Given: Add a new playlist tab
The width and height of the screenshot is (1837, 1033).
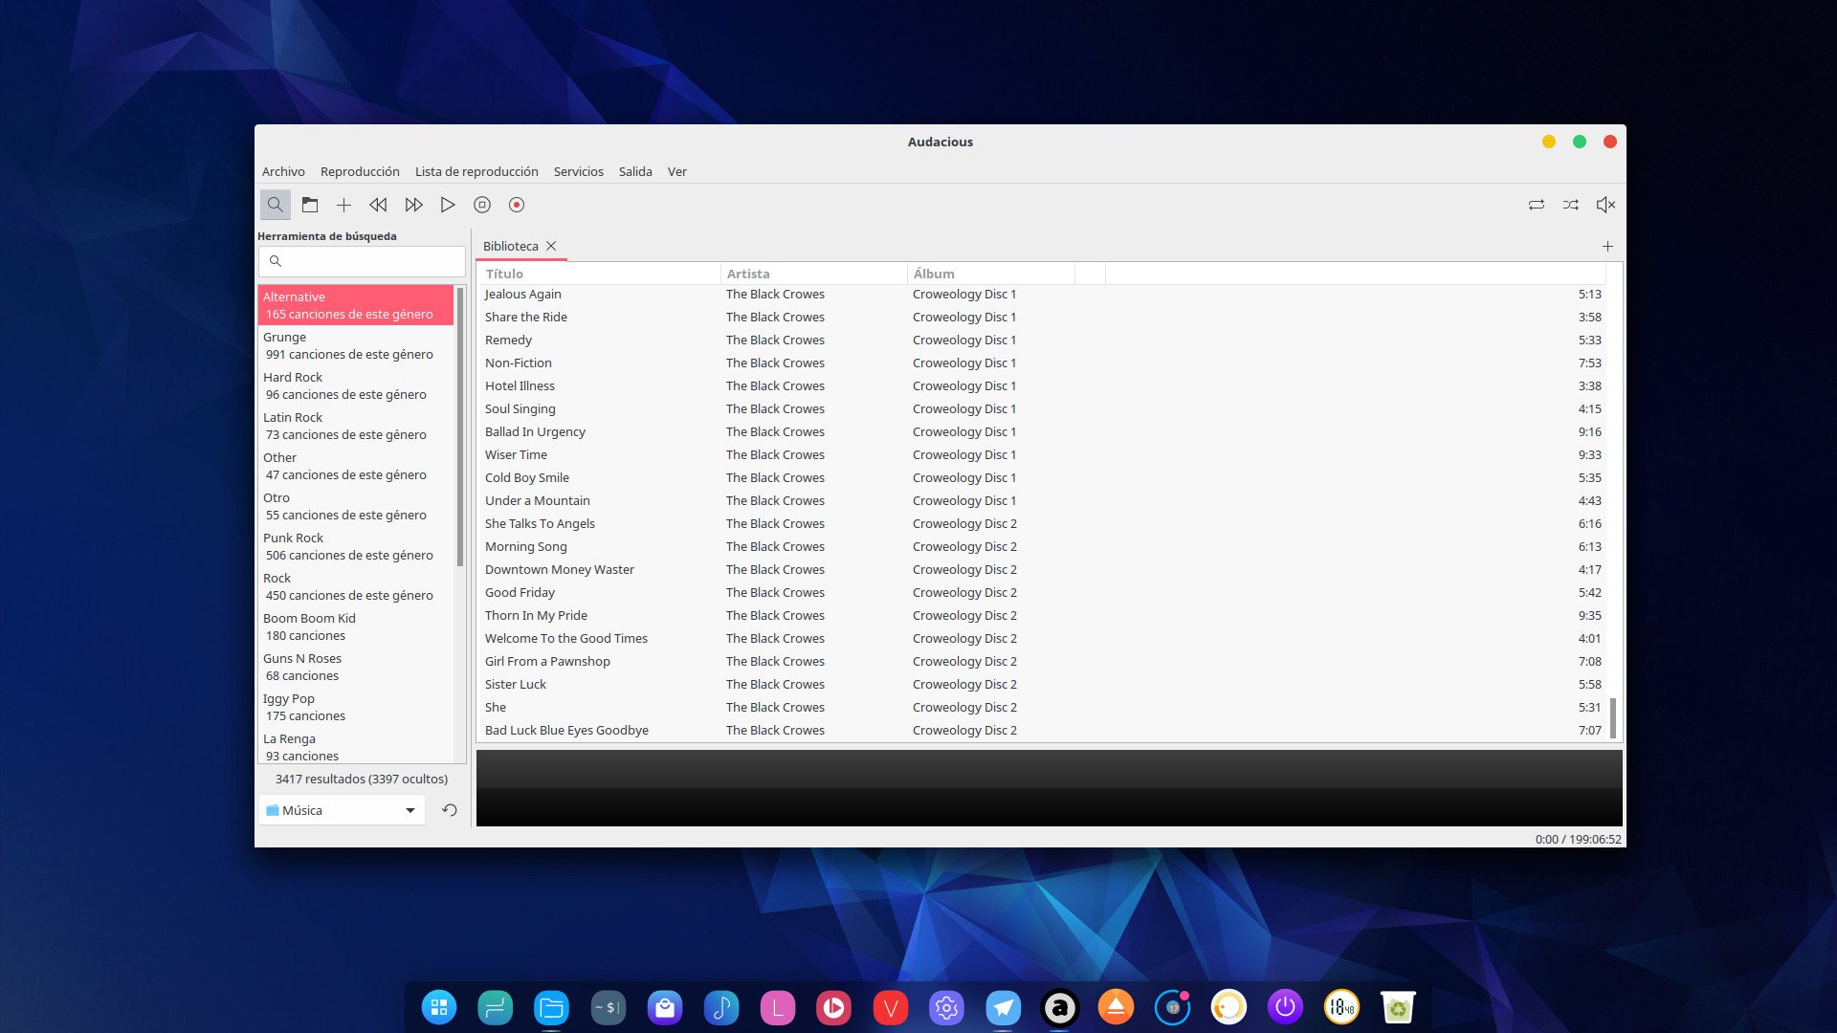Looking at the screenshot, I should (1607, 246).
